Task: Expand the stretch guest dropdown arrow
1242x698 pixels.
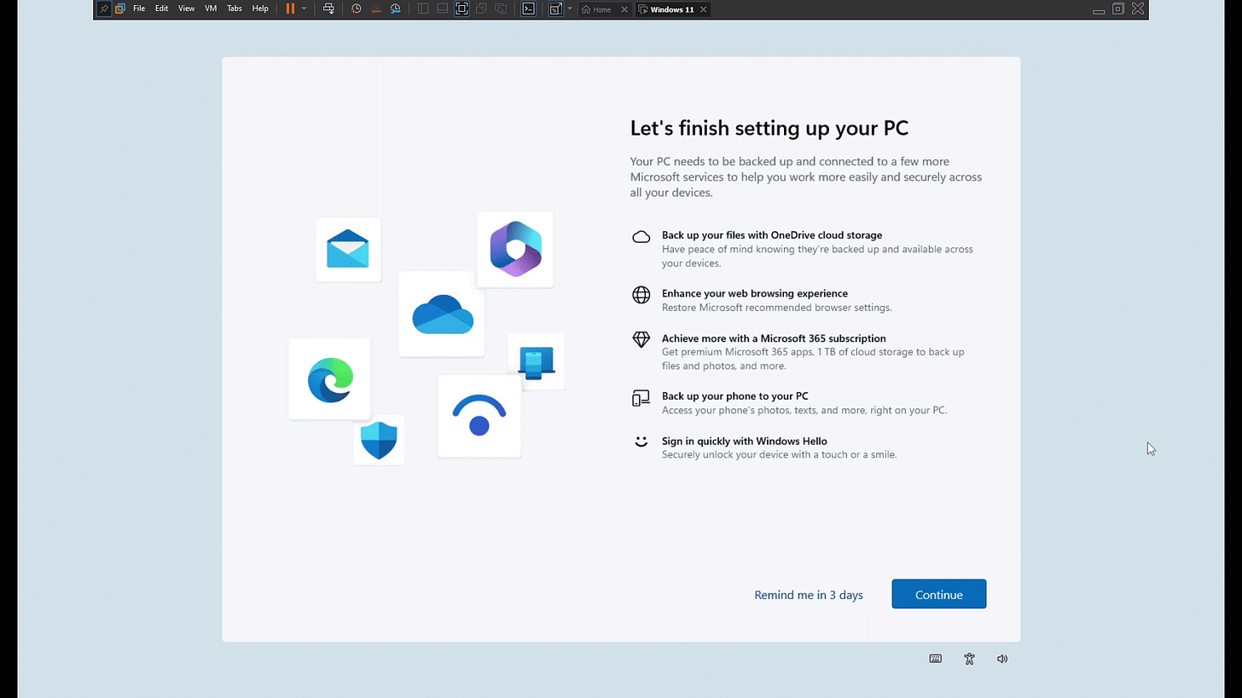Action: coord(569,9)
